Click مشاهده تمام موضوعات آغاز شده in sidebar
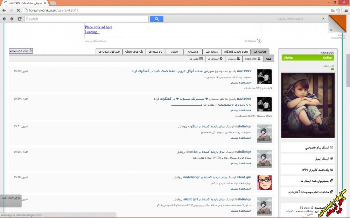The width and height of the screenshot is (350, 218). 309,192
